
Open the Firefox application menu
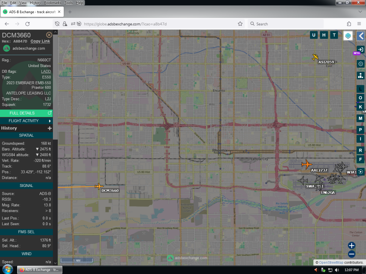click(359, 24)
